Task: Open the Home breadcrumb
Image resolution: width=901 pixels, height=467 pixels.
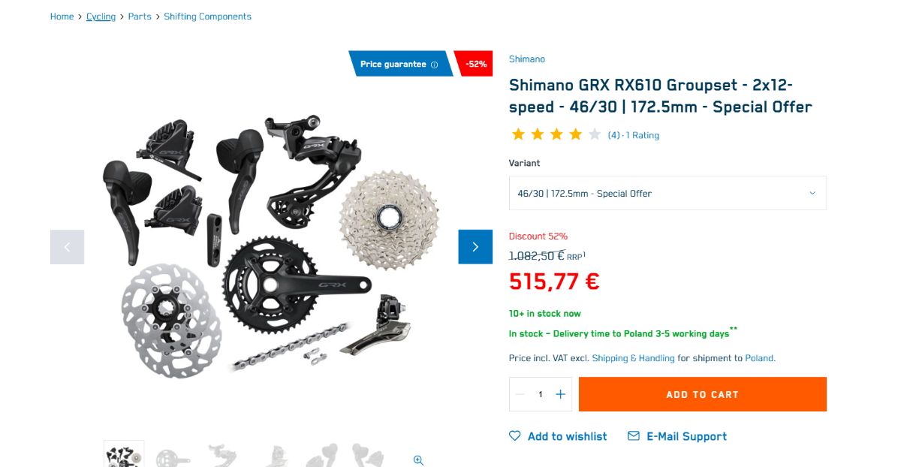Action: coord(62,17)
